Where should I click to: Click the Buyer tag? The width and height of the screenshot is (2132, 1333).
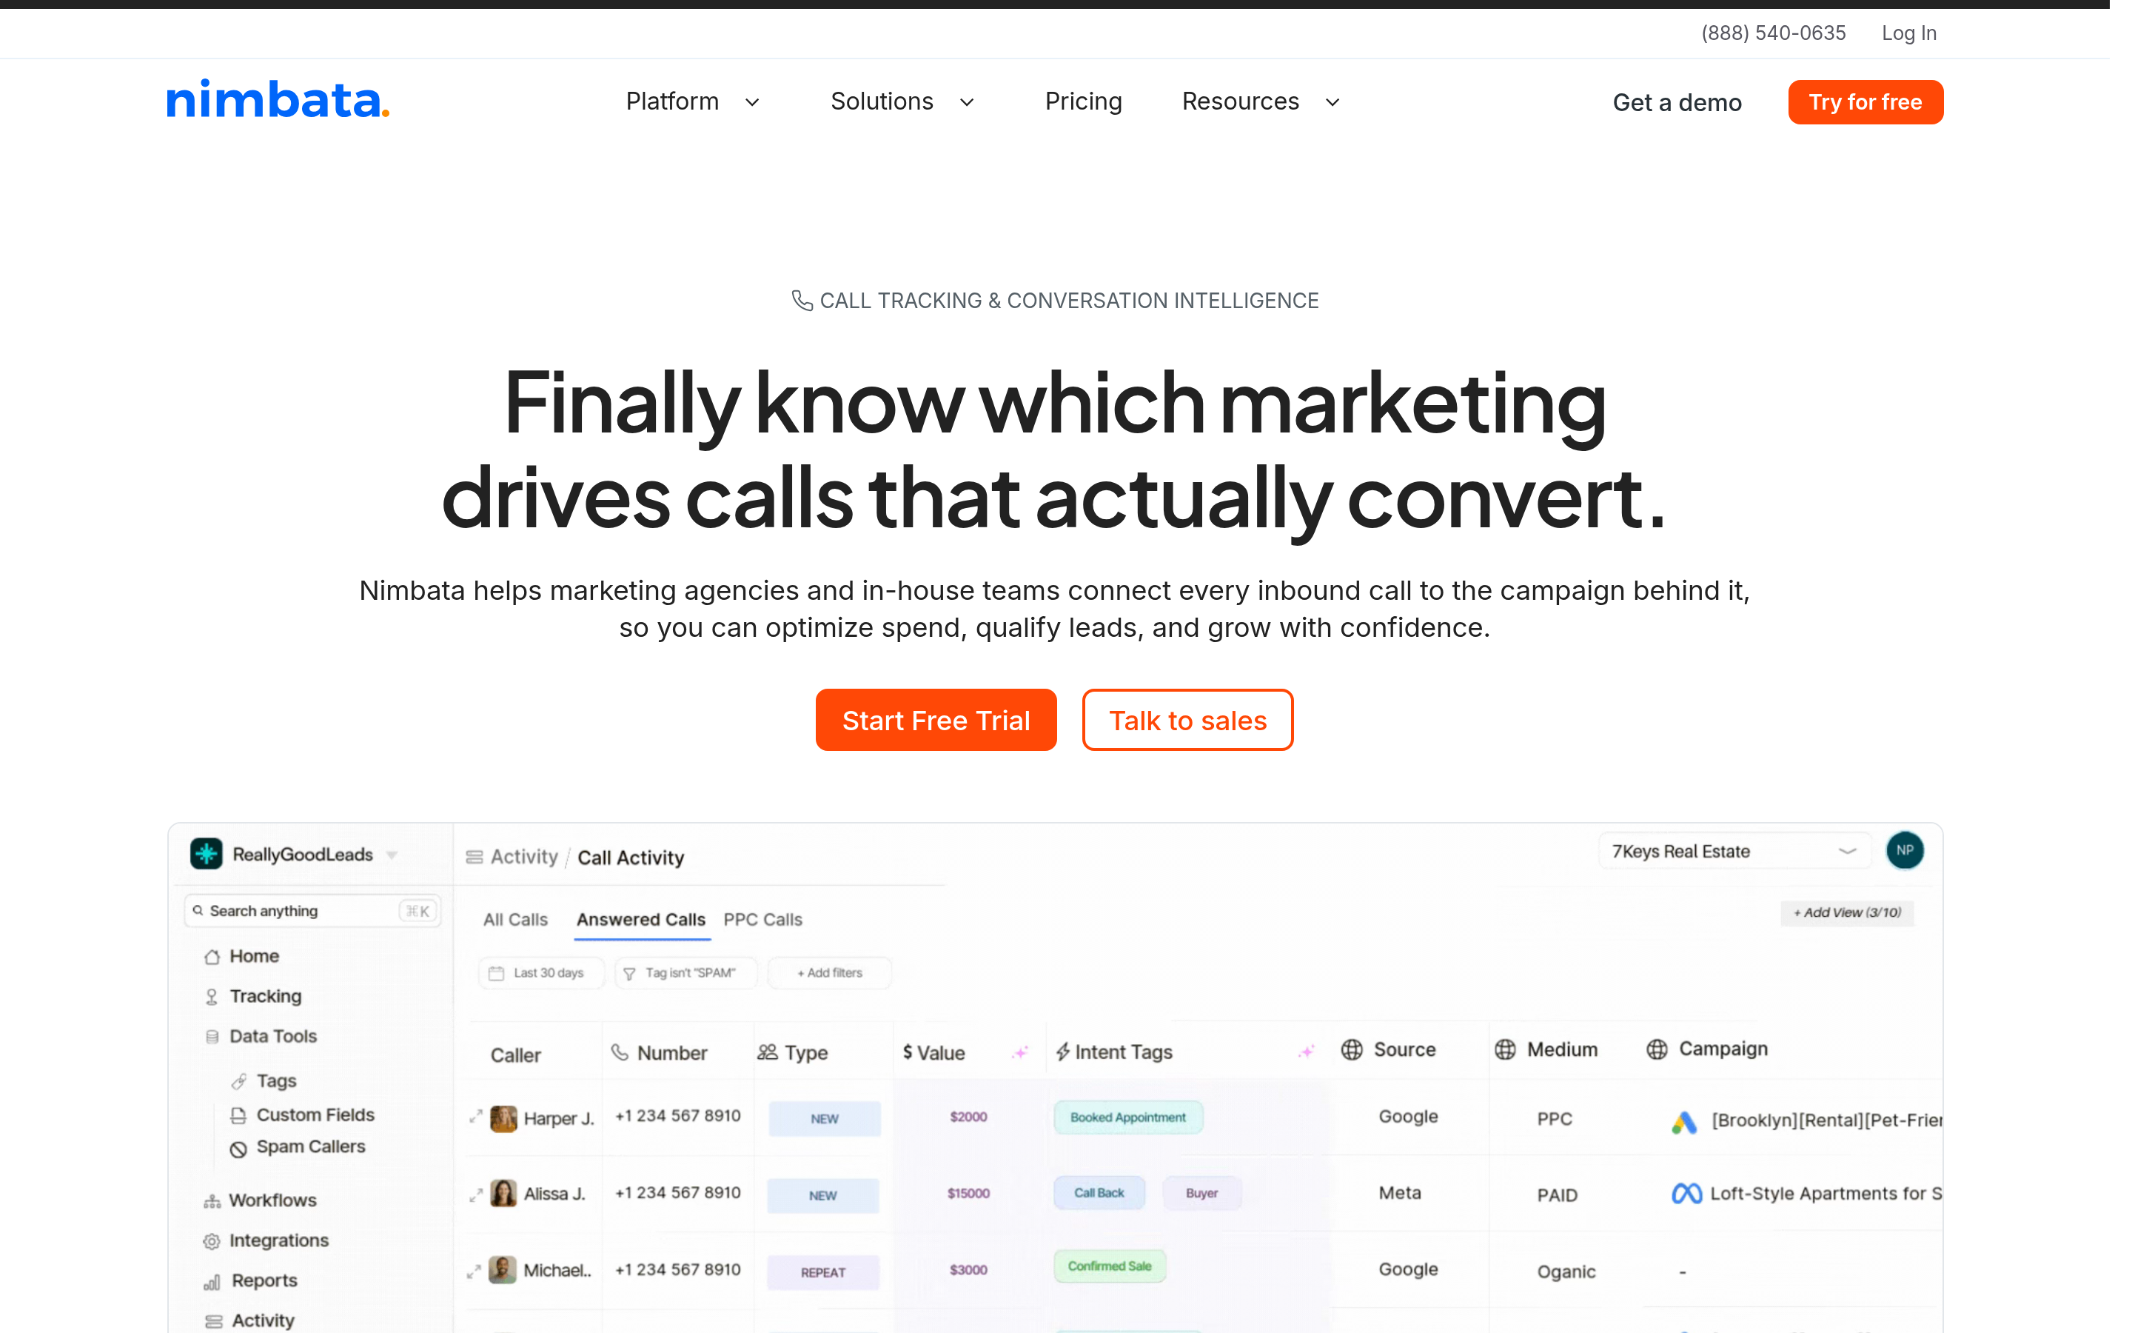pyautogui.click(x=1201, y=1193)
